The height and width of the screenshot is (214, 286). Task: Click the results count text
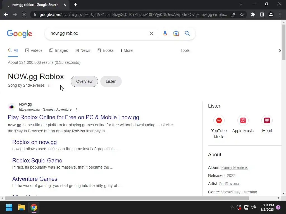pos(44,62)
